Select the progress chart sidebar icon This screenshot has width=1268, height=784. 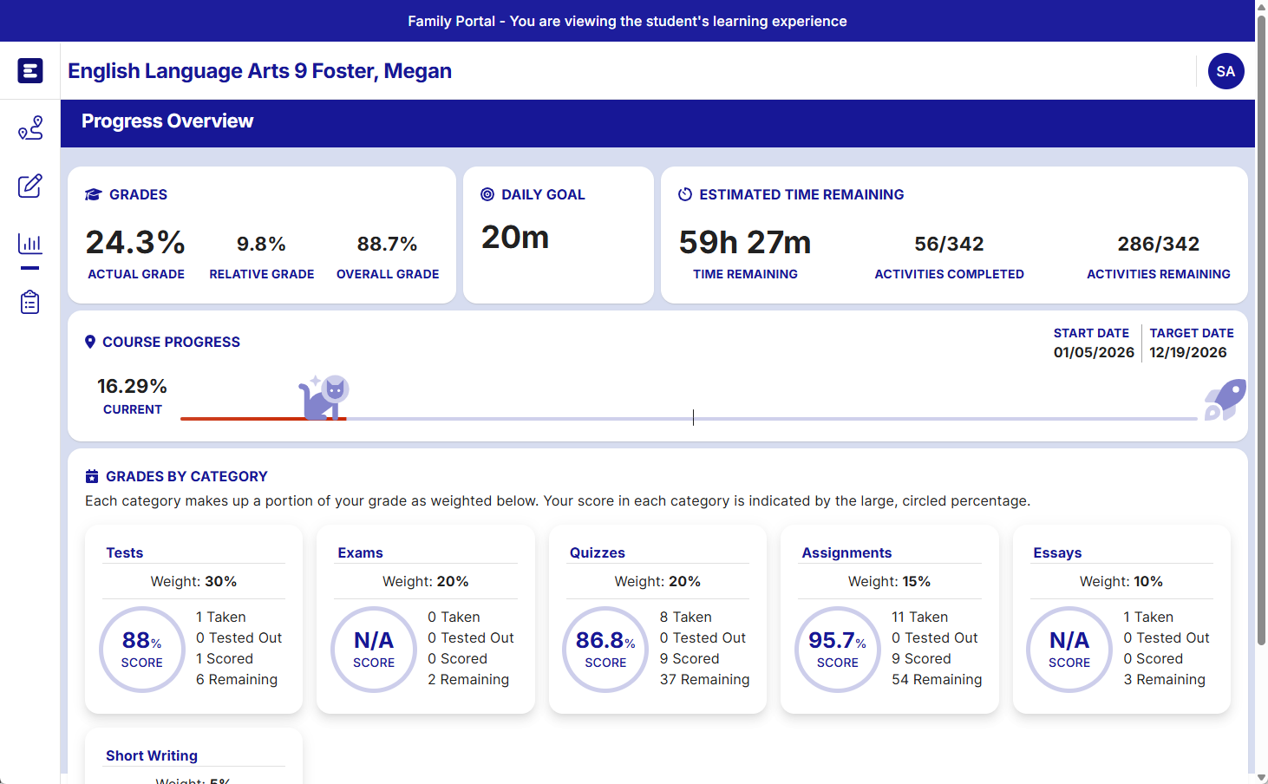point(30,244)
